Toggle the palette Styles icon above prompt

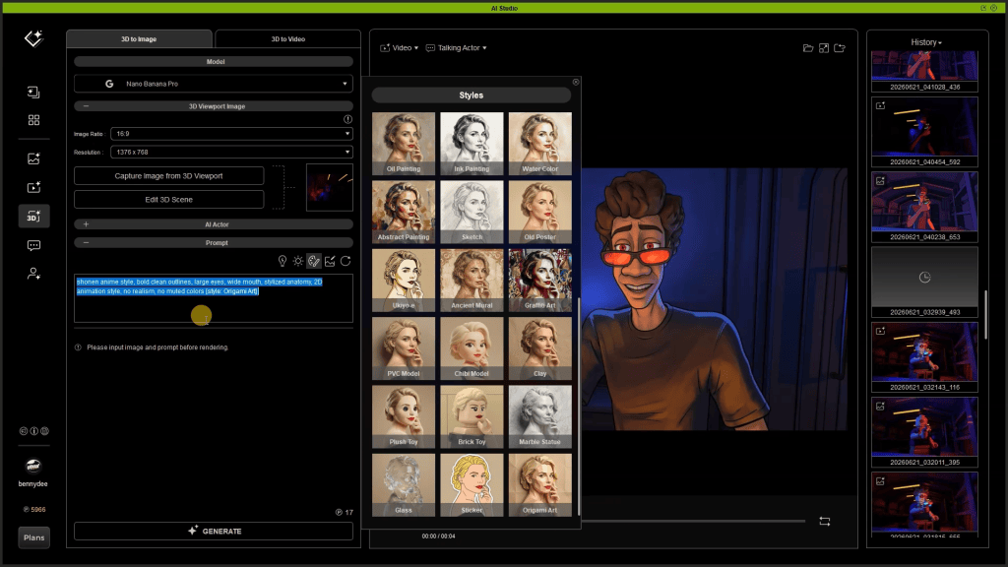tap(314, 261)
